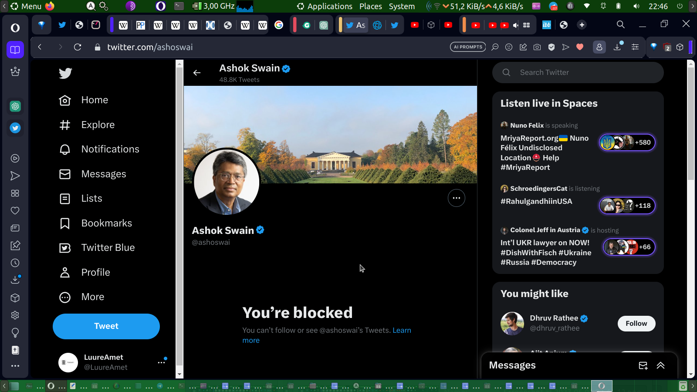Reload the Twitter page
The image size is (697, 392).
click(x=78, y=47)
